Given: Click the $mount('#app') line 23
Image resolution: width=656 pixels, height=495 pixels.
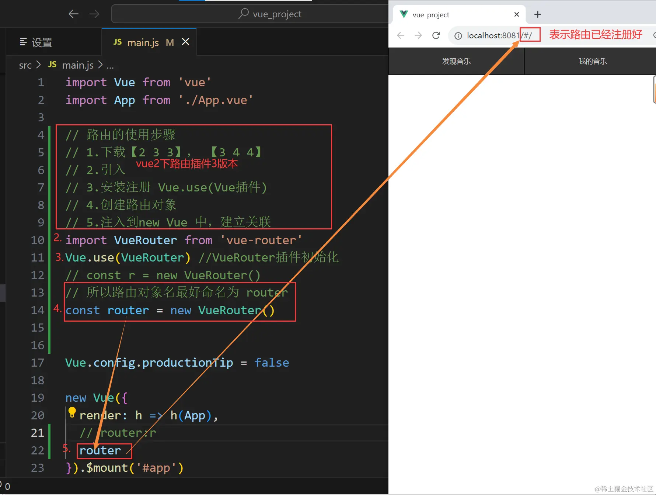Looking at the screenshot, I should [x=124, y=468].
